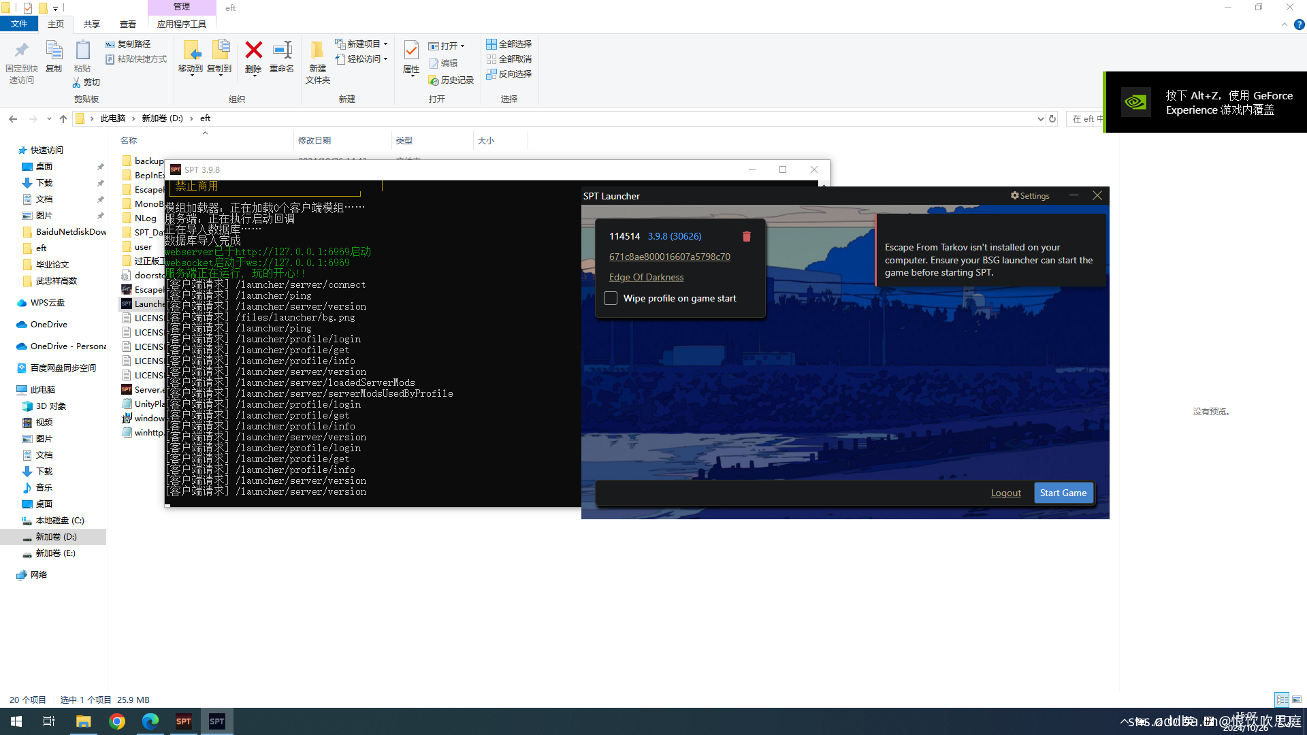Click the red Delete (删除) icon in ribbon

pyautogui.click(x=253, y=57)
